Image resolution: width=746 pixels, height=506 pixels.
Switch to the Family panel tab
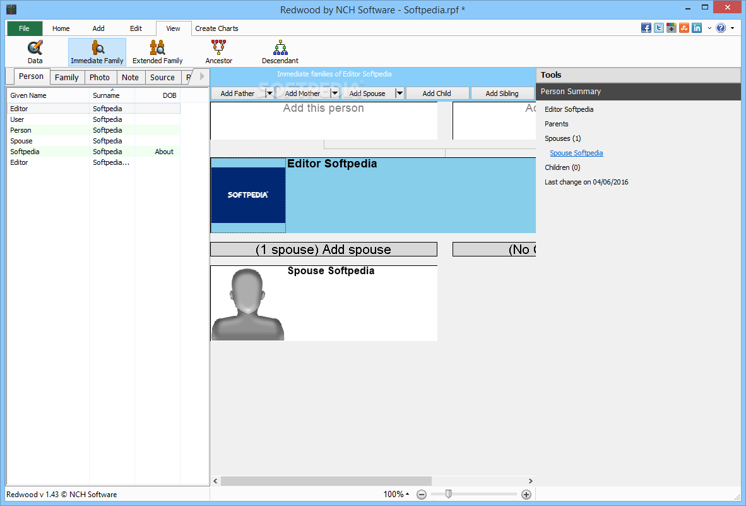(x=67, y=77)
